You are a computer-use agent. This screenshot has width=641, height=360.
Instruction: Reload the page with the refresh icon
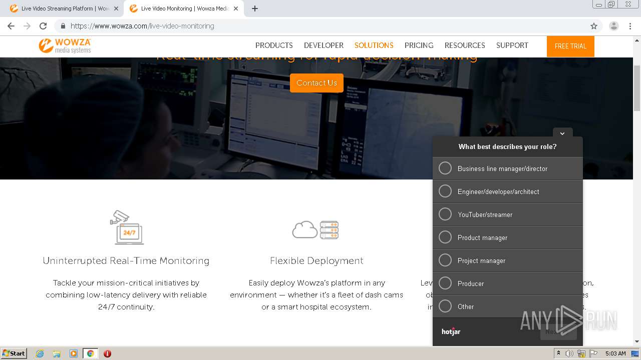pos(43,26)
